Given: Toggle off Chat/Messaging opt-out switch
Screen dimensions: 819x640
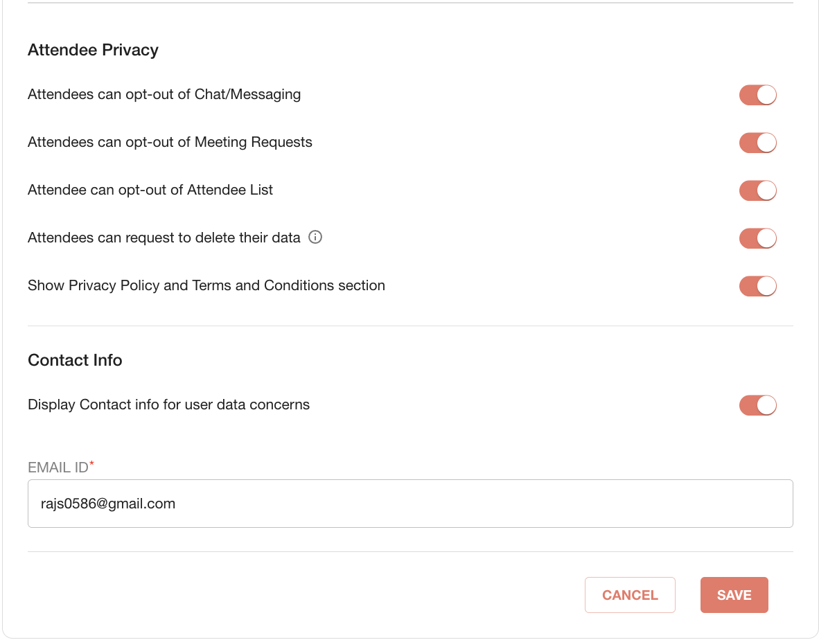Looking at the screenshot, I should (x=757, y=95).
